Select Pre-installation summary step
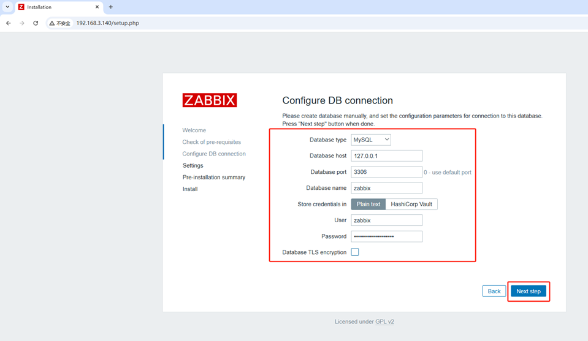This screenshot has height=341, width=588. (x=214, y=177)
